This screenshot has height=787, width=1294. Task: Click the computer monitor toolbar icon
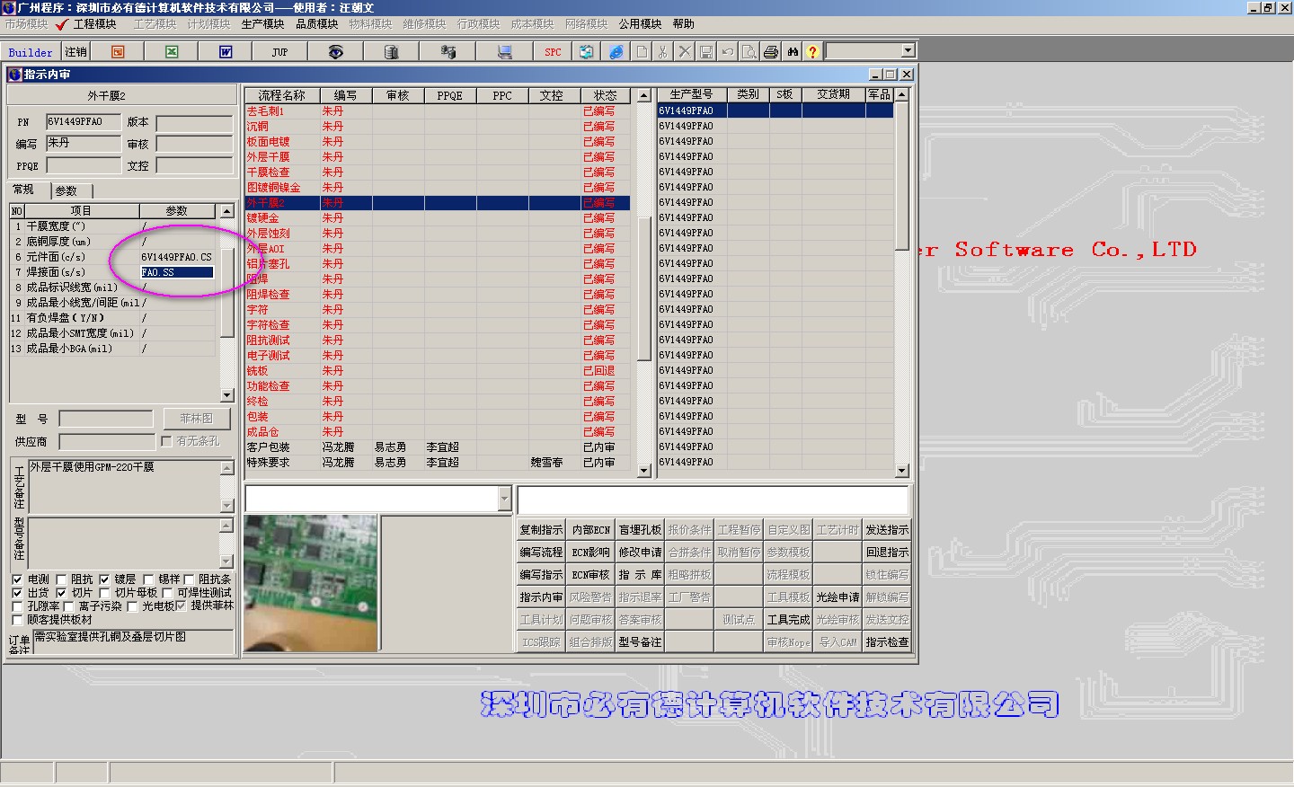coord(504,52)
